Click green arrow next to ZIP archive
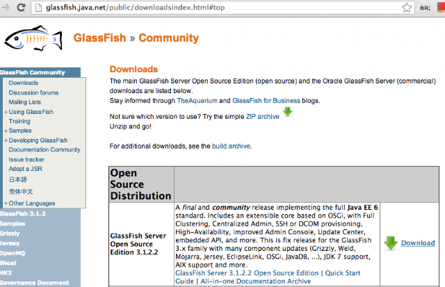 click(287, 112)
